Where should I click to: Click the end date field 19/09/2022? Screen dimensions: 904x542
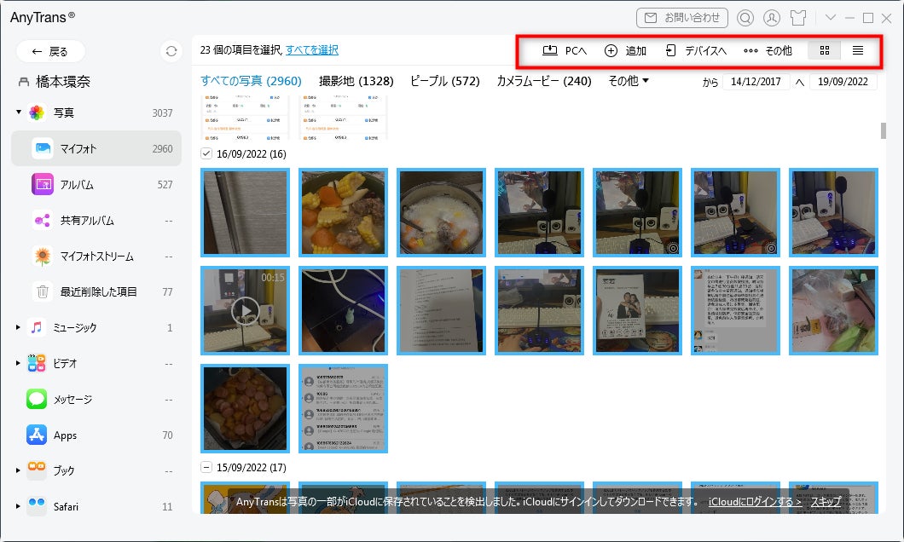pyautogui.click(x=843, y=82)
